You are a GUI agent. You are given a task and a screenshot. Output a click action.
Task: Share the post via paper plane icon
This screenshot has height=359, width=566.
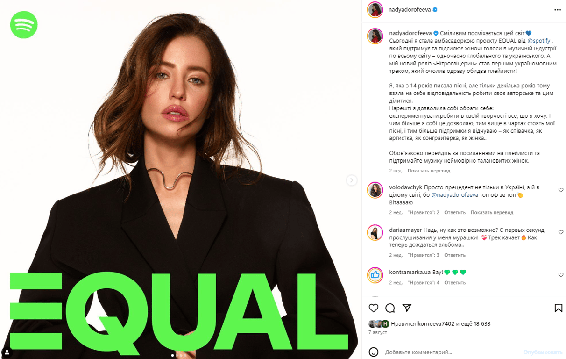[x=407, y=308]
